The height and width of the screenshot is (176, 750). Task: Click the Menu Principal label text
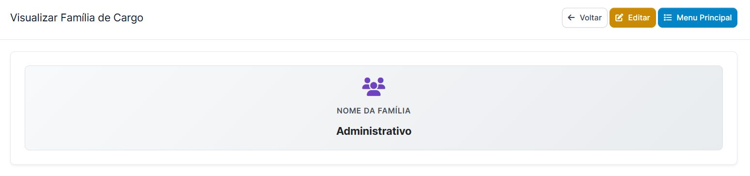[x=704, y=18]
